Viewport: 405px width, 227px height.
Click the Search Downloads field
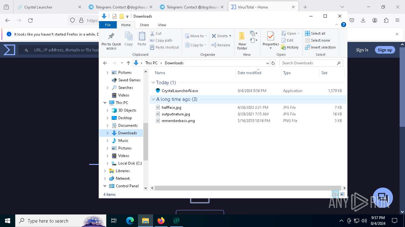pos(311,63)
